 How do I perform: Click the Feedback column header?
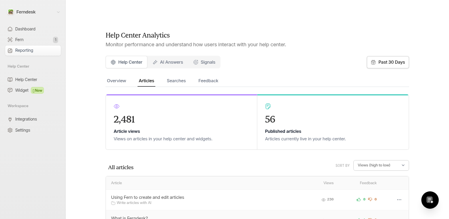tap(368, 183)
